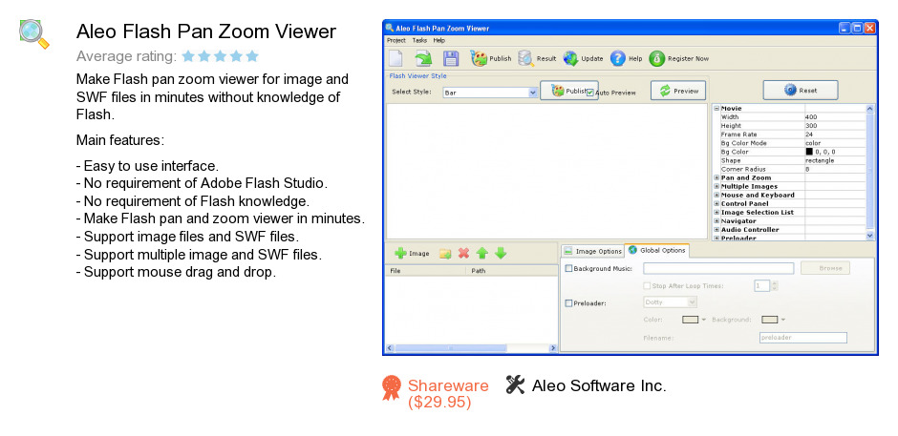898x436 pixels.
Task: Click the Open project green arrow icon
Action: coord(423,58)
